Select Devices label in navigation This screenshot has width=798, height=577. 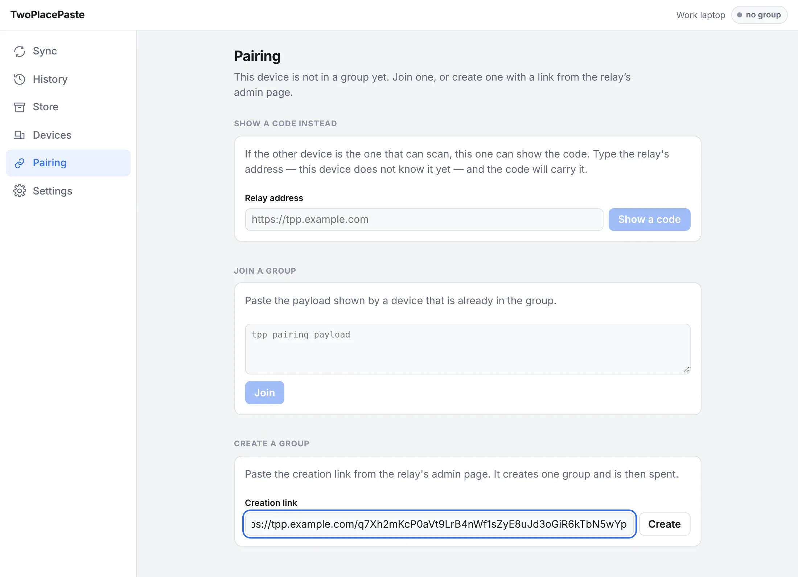pos(52,135)
